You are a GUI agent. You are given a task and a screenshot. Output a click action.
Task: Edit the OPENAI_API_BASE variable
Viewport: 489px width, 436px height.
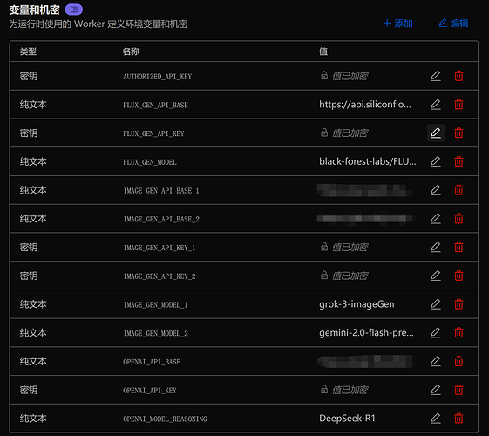pyautogui.click(x=436, y=361)
